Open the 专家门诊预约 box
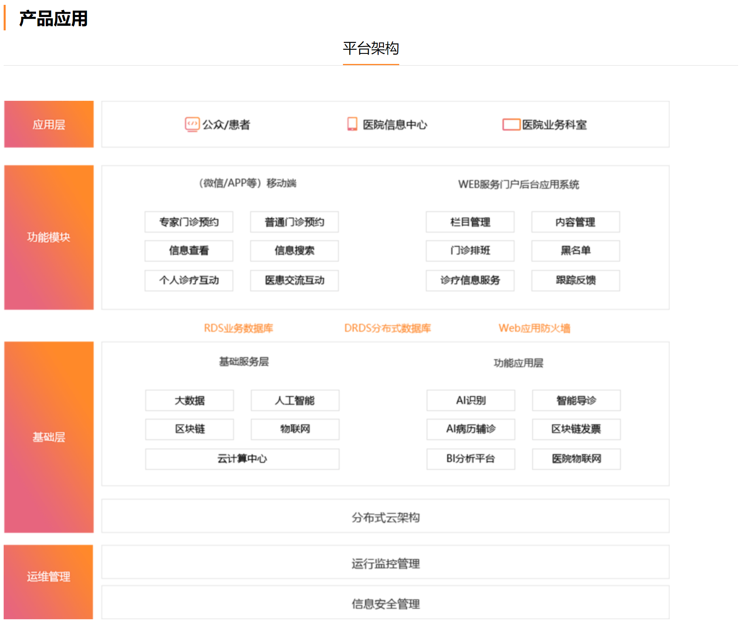The width and height of the screenshot is (745, 631). click(189, 222)
